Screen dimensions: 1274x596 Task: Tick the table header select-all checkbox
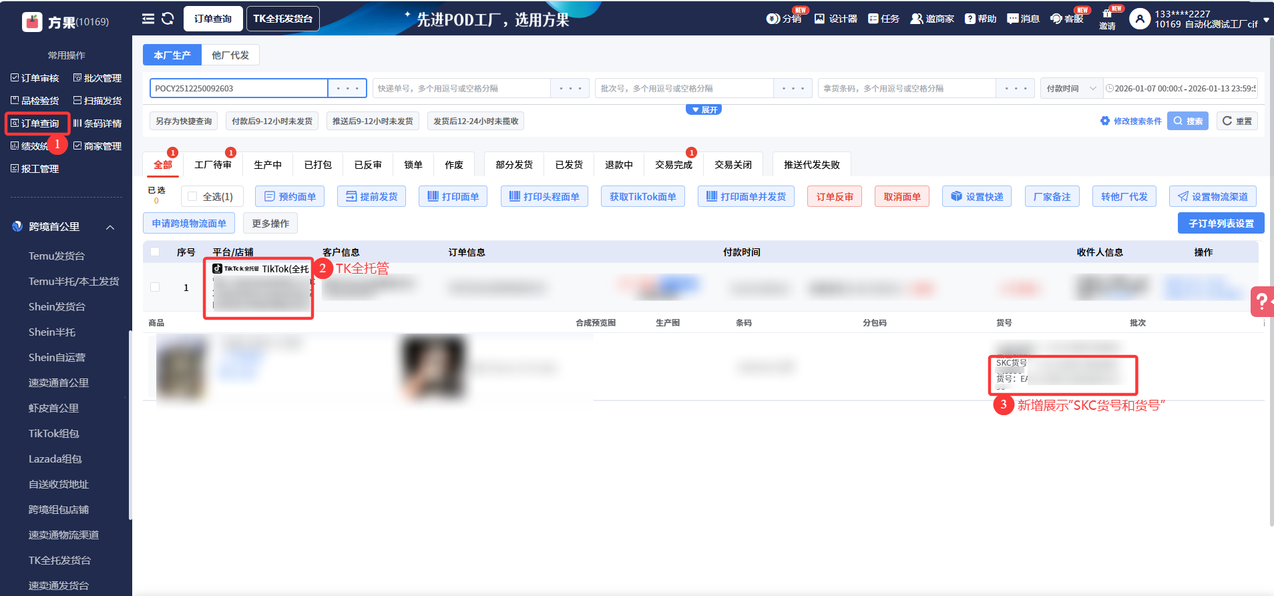155,252
